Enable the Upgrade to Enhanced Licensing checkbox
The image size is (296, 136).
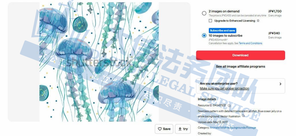pos(210,21)
